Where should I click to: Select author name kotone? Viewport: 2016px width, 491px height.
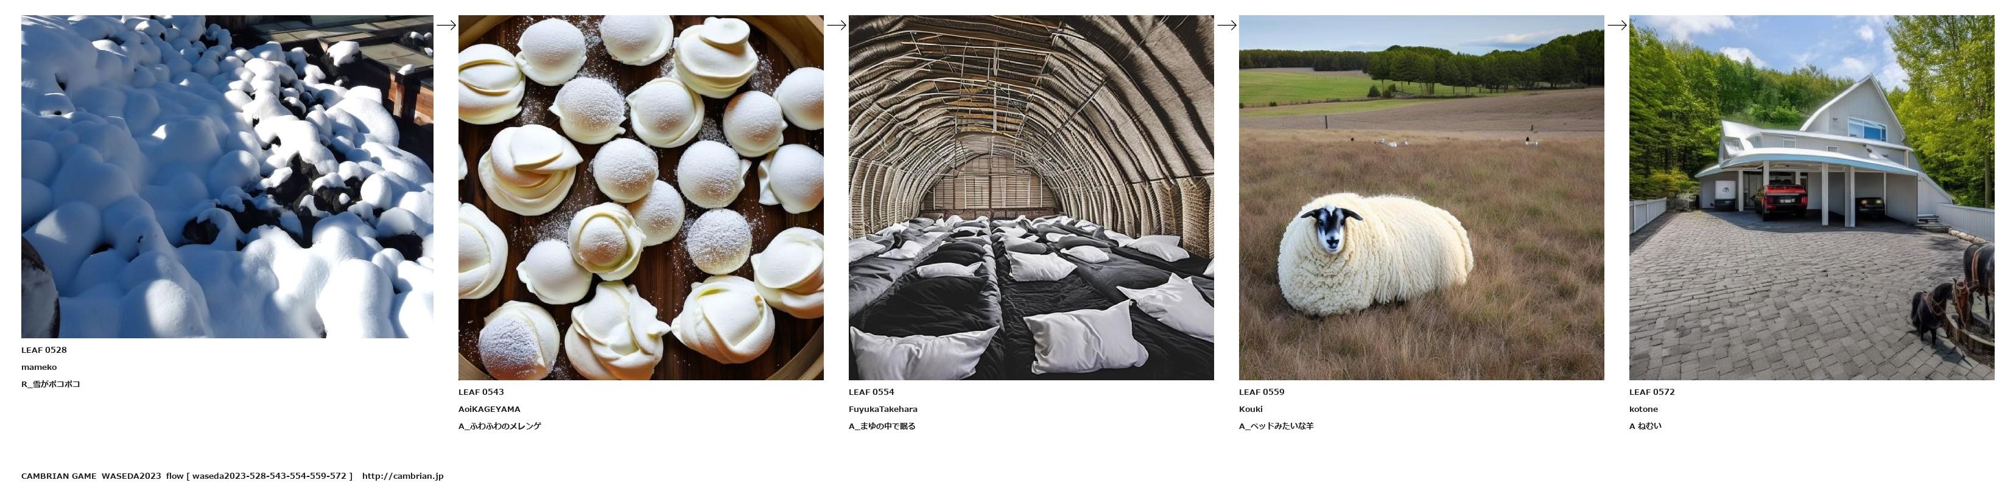click(1643, 409)
